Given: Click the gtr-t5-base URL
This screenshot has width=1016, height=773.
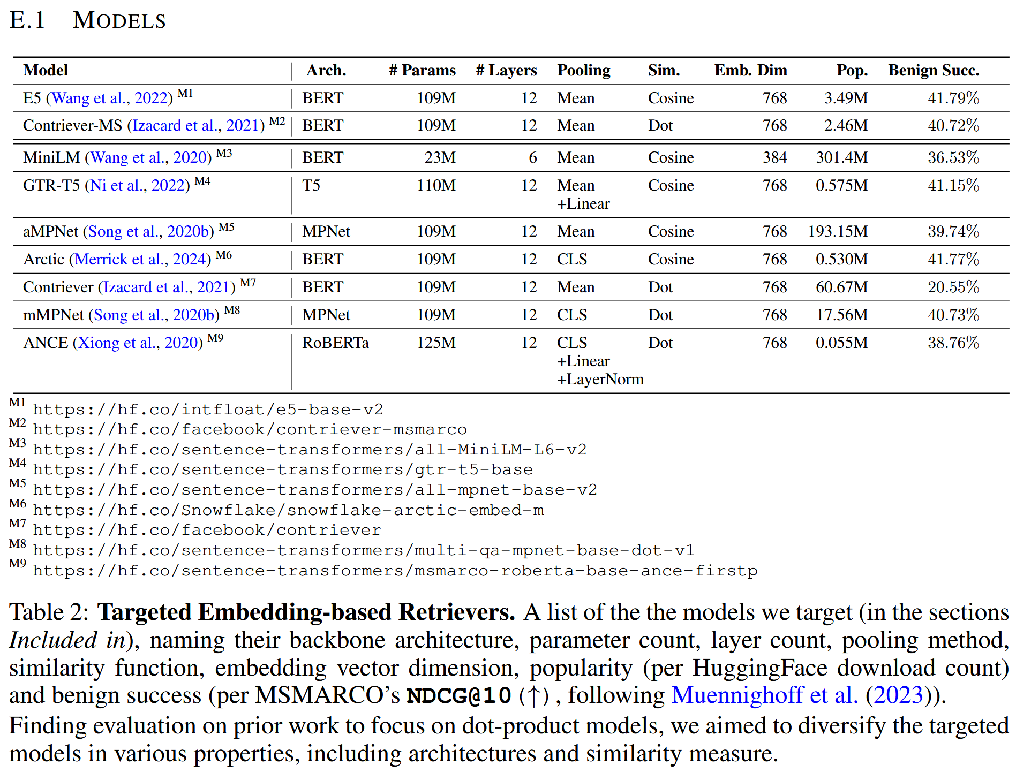Looking at the screenshot, I should (283, 470).
